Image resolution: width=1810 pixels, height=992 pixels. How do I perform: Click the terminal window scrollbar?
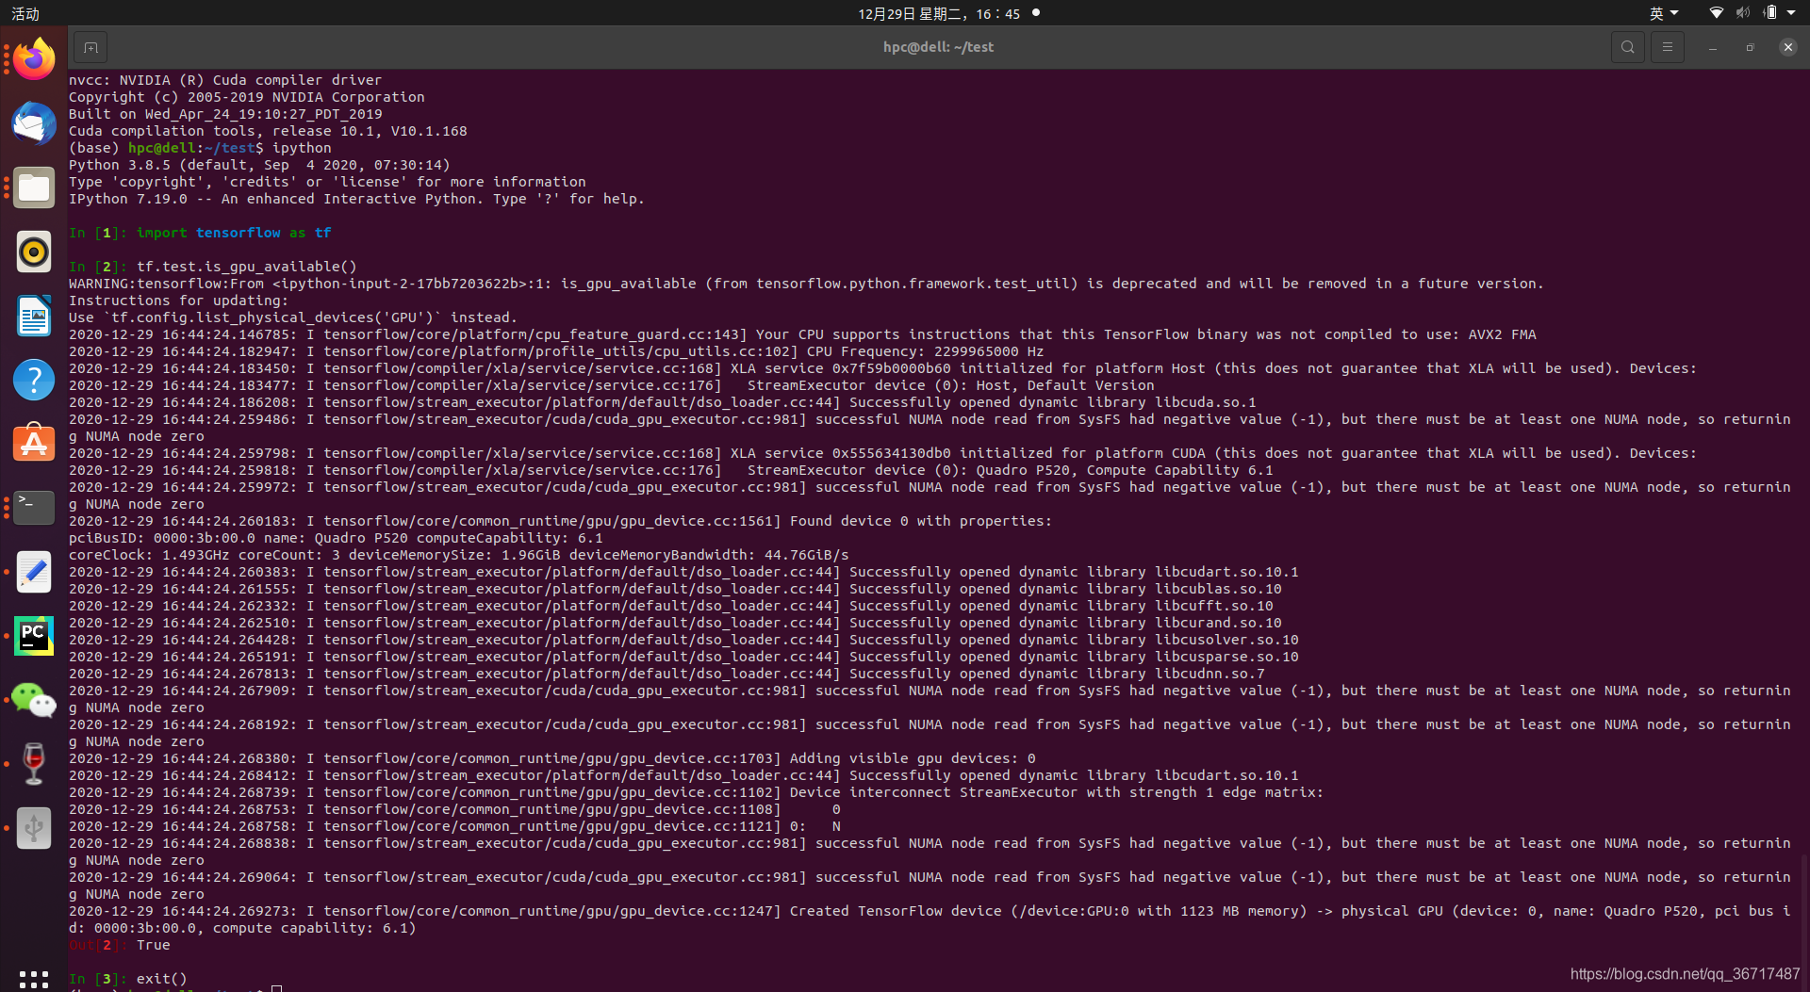[x=1804, y=921]
